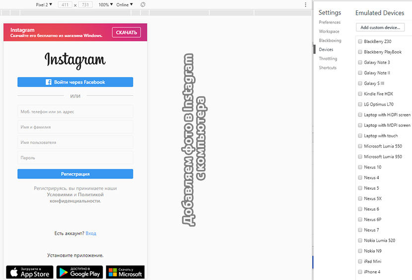Focus the Пароль password field

75,158
